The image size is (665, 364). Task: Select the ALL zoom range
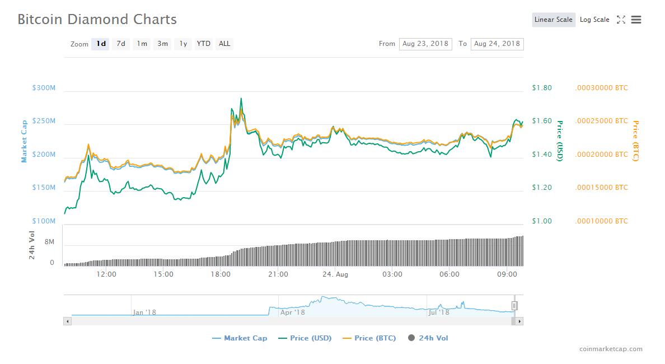224,44
